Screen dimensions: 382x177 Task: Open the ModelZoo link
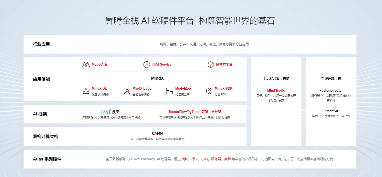(x=183, y=89)
